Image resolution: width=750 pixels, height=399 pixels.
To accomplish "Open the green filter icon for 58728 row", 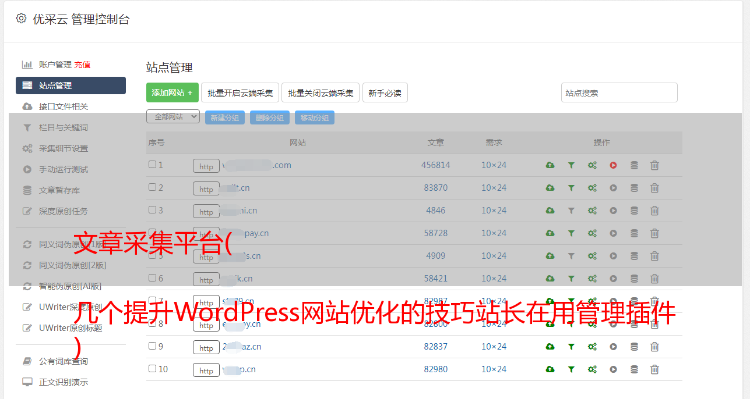I will point(571,233).
